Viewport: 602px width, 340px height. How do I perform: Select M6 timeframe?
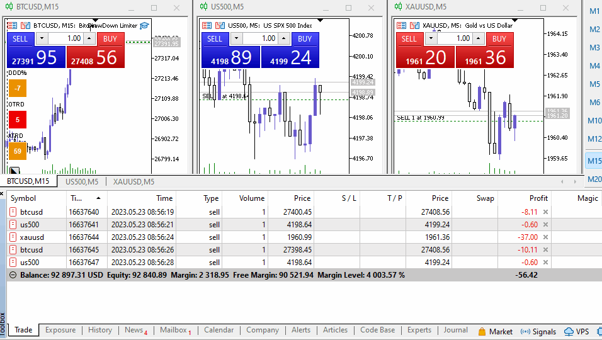[x=594, y=102]
